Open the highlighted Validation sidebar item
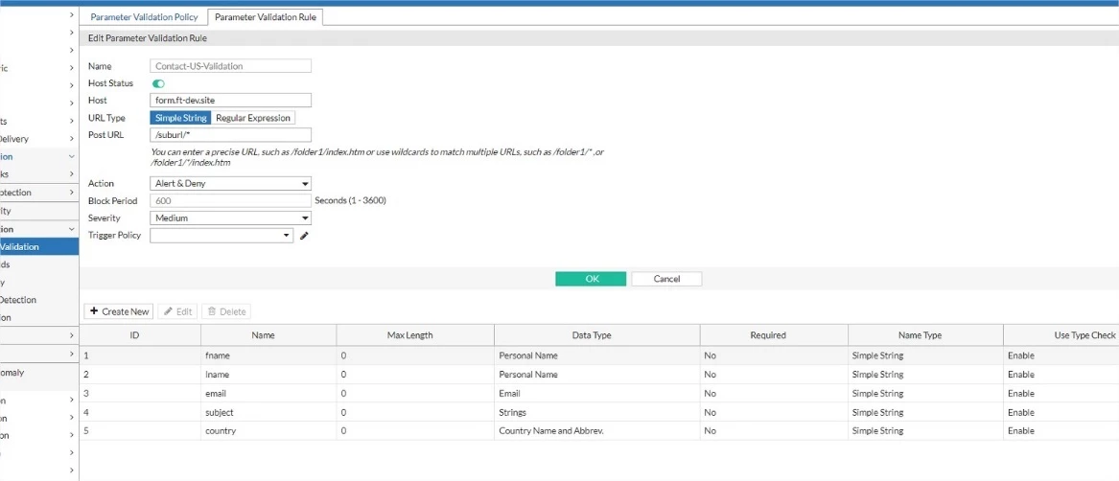 point(39,247)
